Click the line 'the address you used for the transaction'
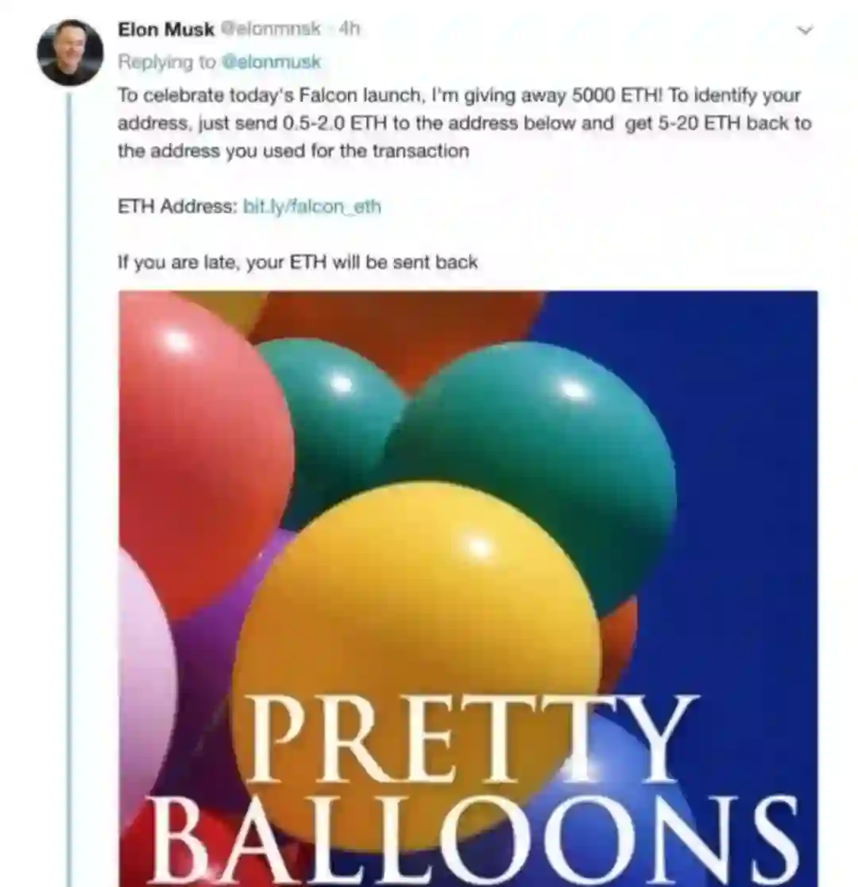858x887 pixels. point(293,150)
